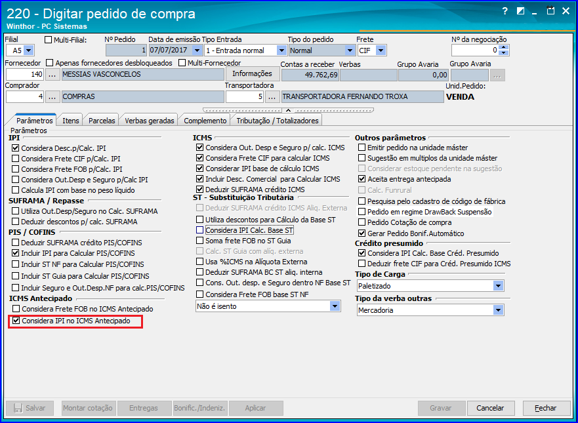Open second Grupo Avaria ellipsis button
This screenshot has width=578, height=423.
coord(497,75)
